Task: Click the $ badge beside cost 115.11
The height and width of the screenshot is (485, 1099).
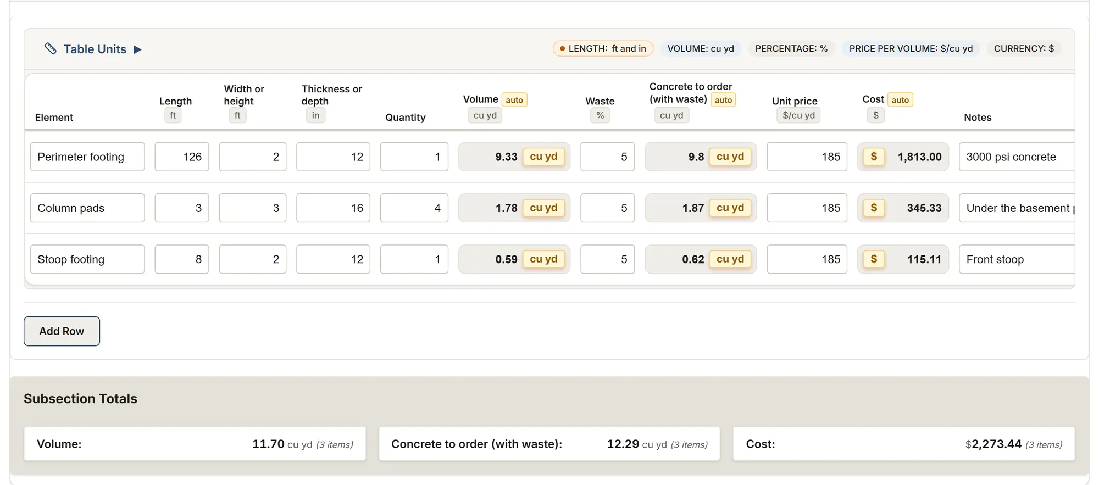Action: 874,259
